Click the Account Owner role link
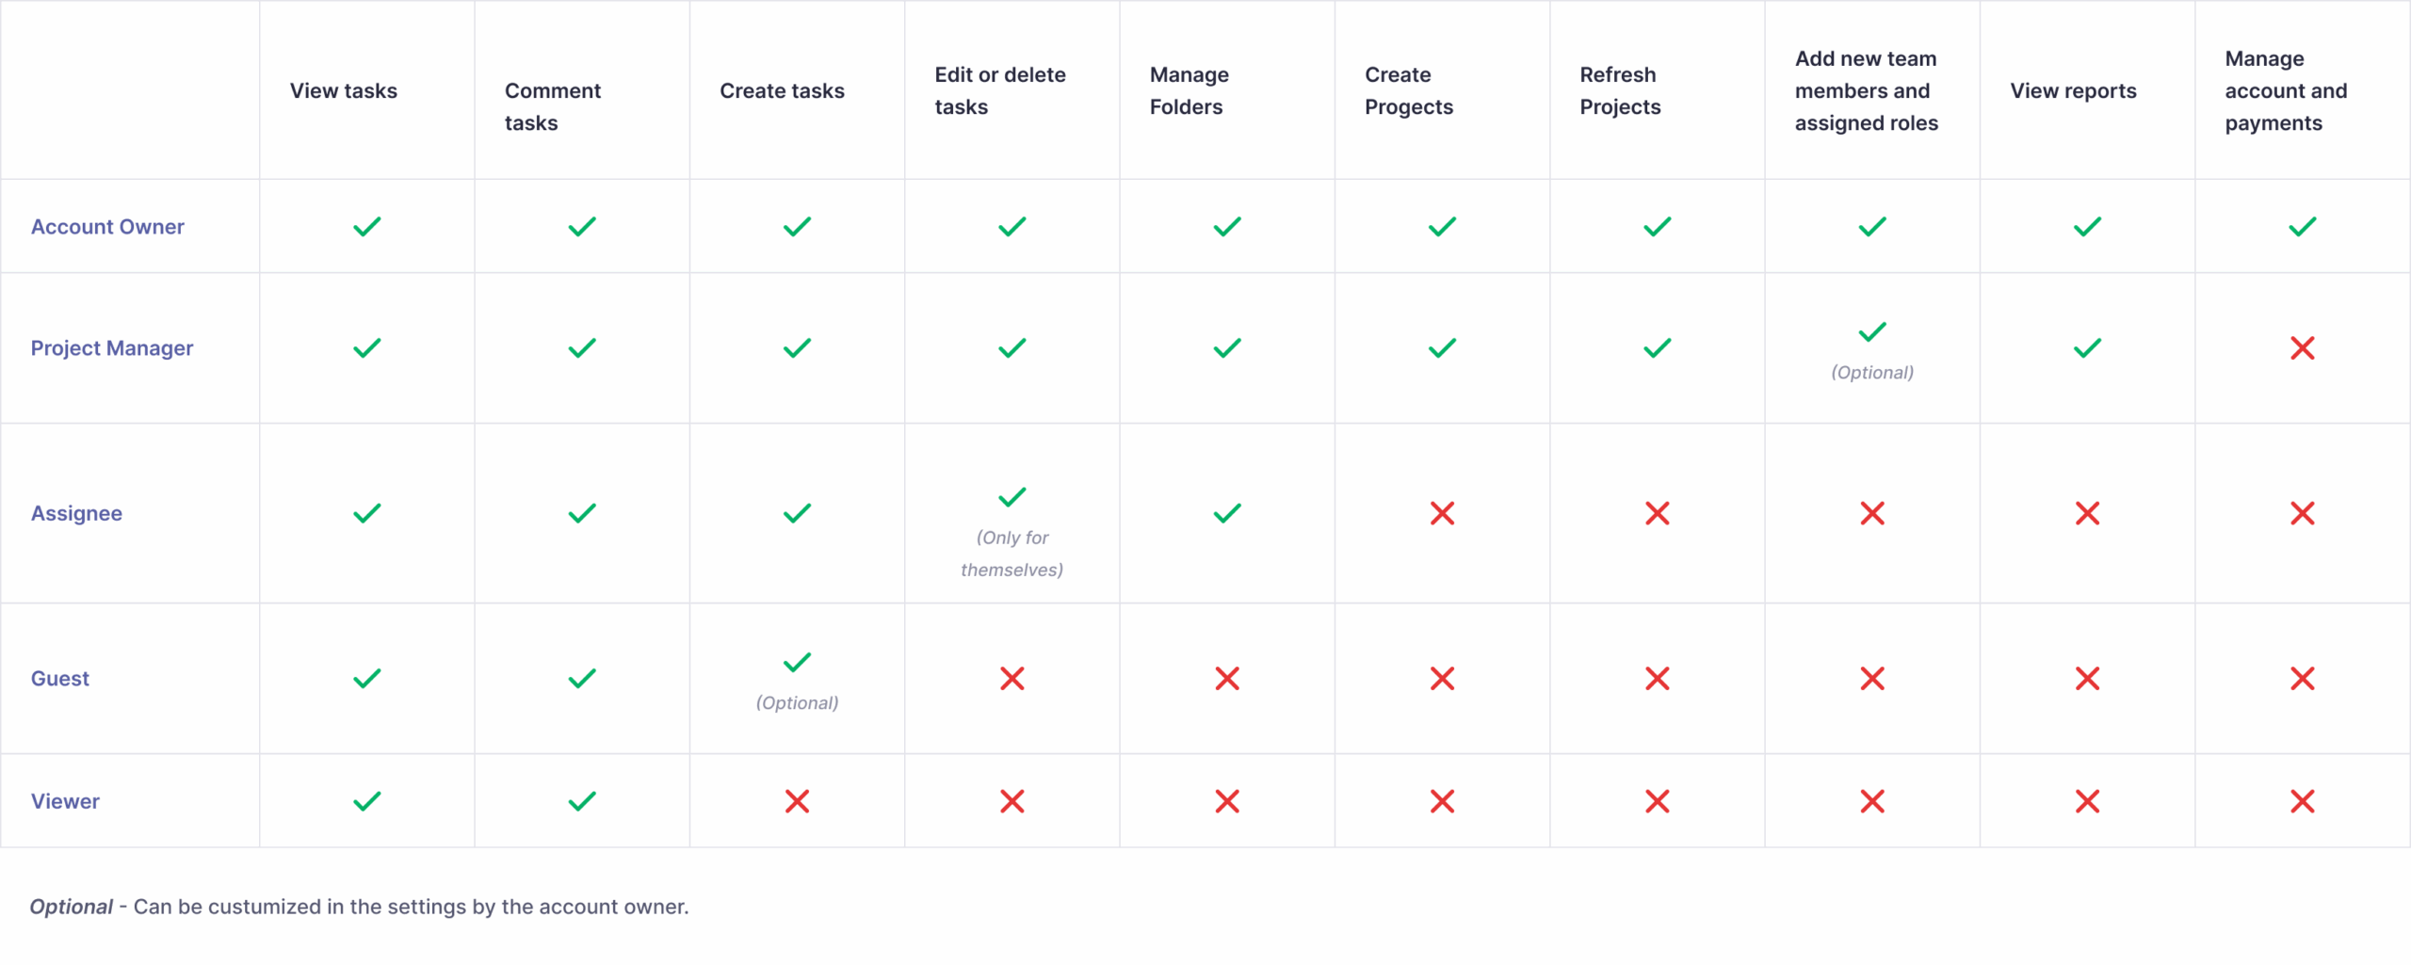This screenshot has width=2411, height=965. (107, 227)
